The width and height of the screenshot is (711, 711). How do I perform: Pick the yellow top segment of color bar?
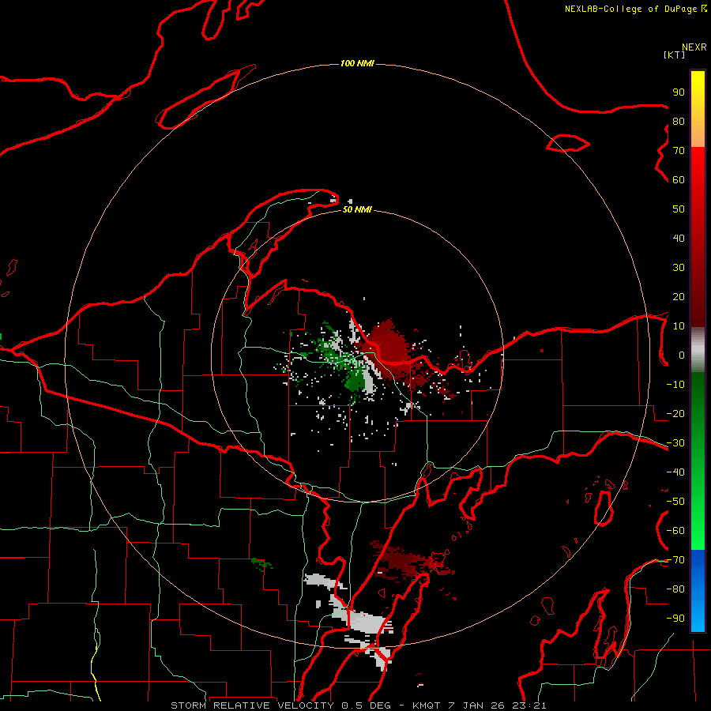click(x=698, y=109)
